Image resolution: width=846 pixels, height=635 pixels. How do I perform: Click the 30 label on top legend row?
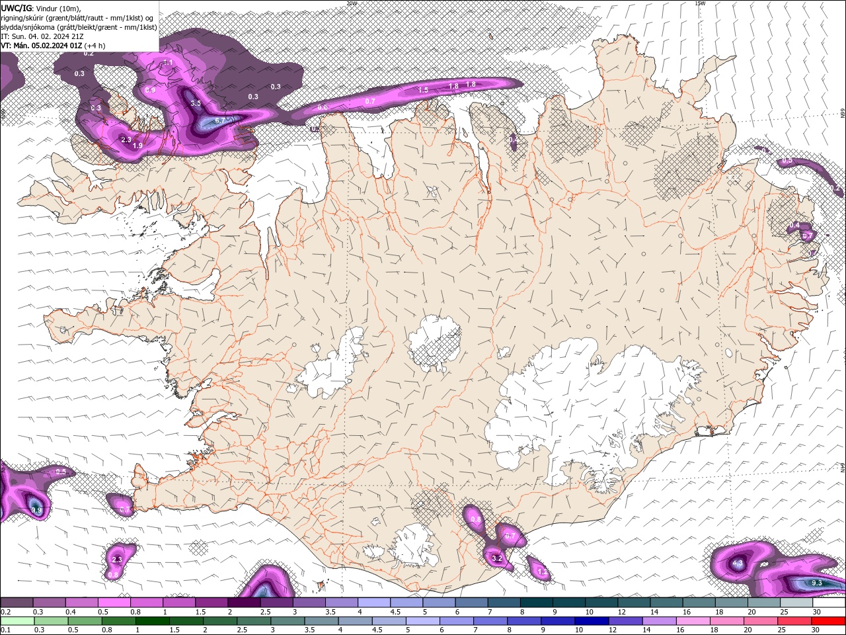pos(818,612)
